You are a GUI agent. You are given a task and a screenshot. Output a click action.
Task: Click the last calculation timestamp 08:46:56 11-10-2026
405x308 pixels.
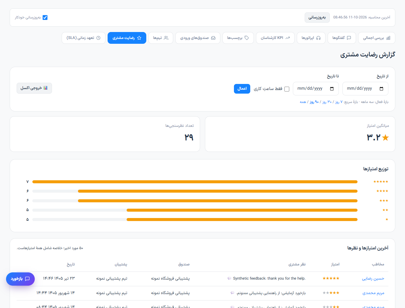[350, 18]
